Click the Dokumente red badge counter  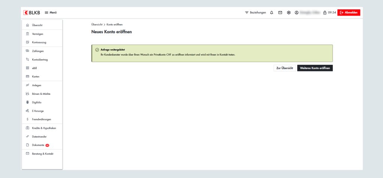[x=48, y=145]
